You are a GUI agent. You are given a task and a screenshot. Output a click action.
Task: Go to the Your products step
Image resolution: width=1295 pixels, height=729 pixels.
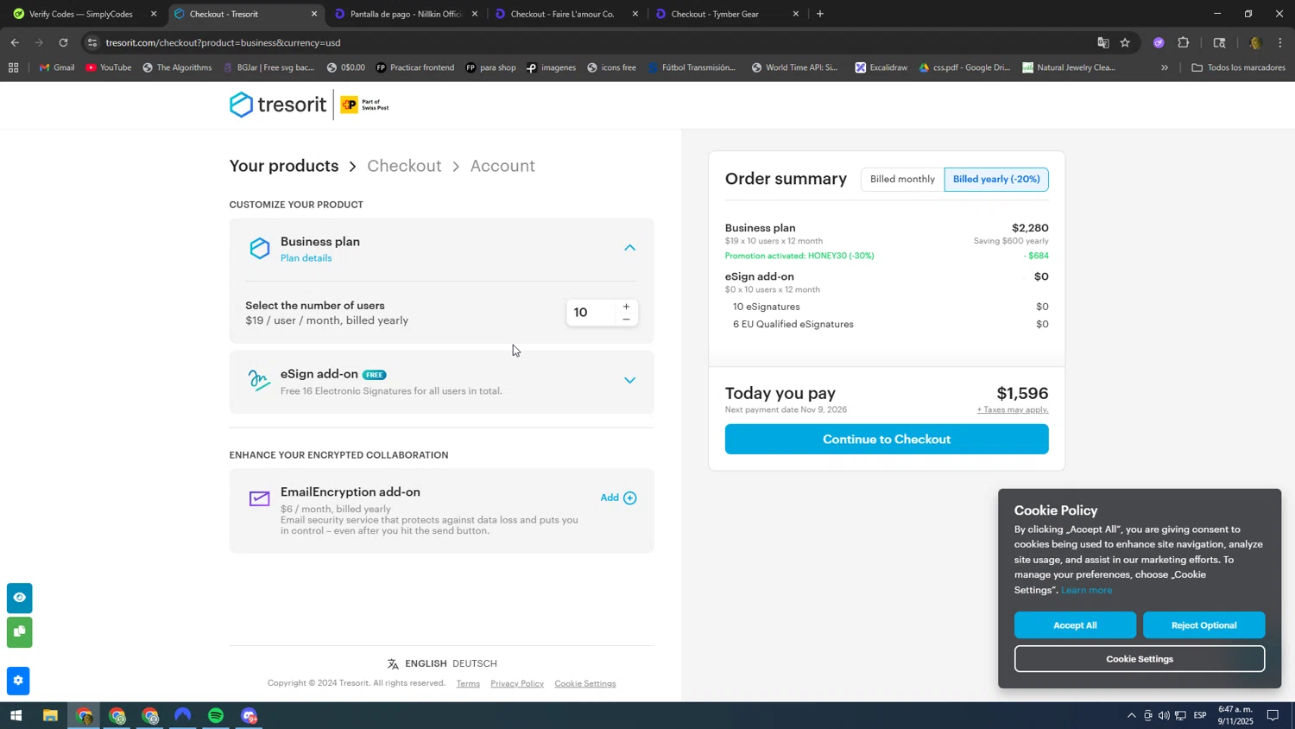point(284,166)
